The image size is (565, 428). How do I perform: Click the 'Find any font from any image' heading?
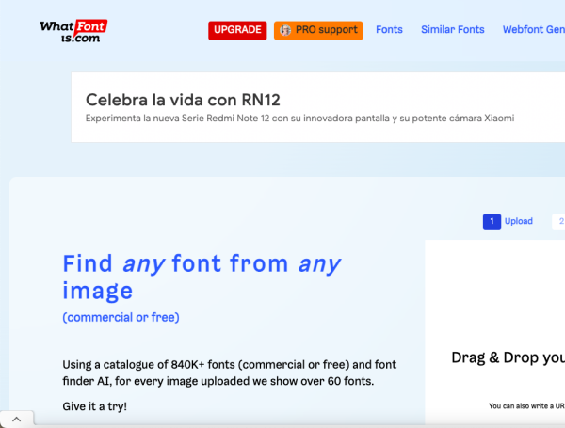point(202,277)
